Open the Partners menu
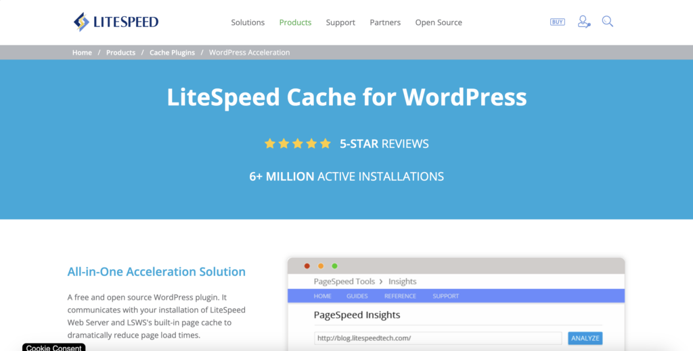693x351 pixels. pyautogui.click(x=385, y=22)
